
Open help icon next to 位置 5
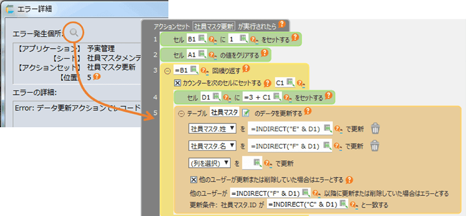[x=96, y=77]
